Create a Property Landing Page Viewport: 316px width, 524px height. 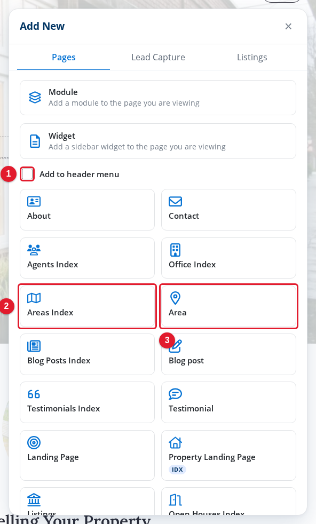tap(228, 456)
